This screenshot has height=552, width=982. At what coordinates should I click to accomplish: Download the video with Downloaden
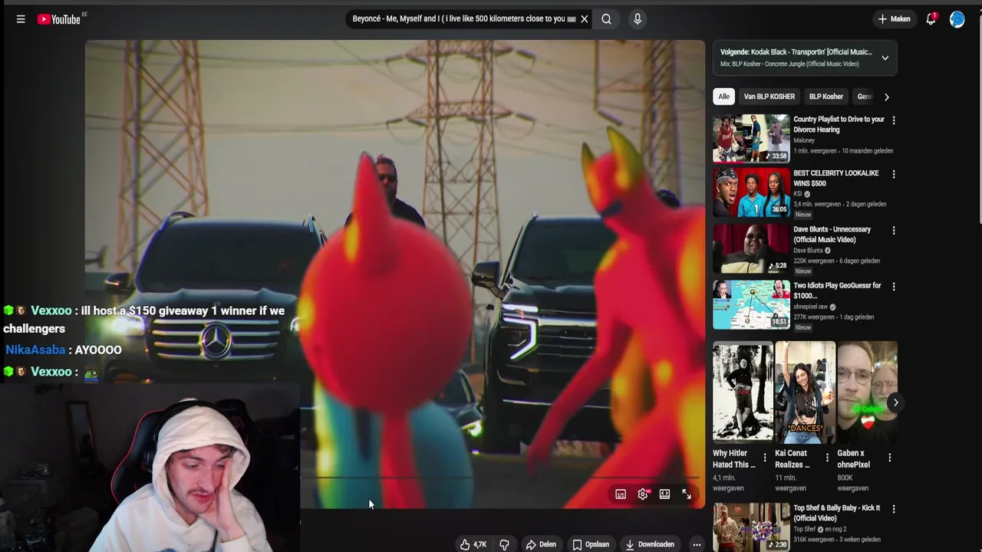pyautogui.click(x=649, y=544)
